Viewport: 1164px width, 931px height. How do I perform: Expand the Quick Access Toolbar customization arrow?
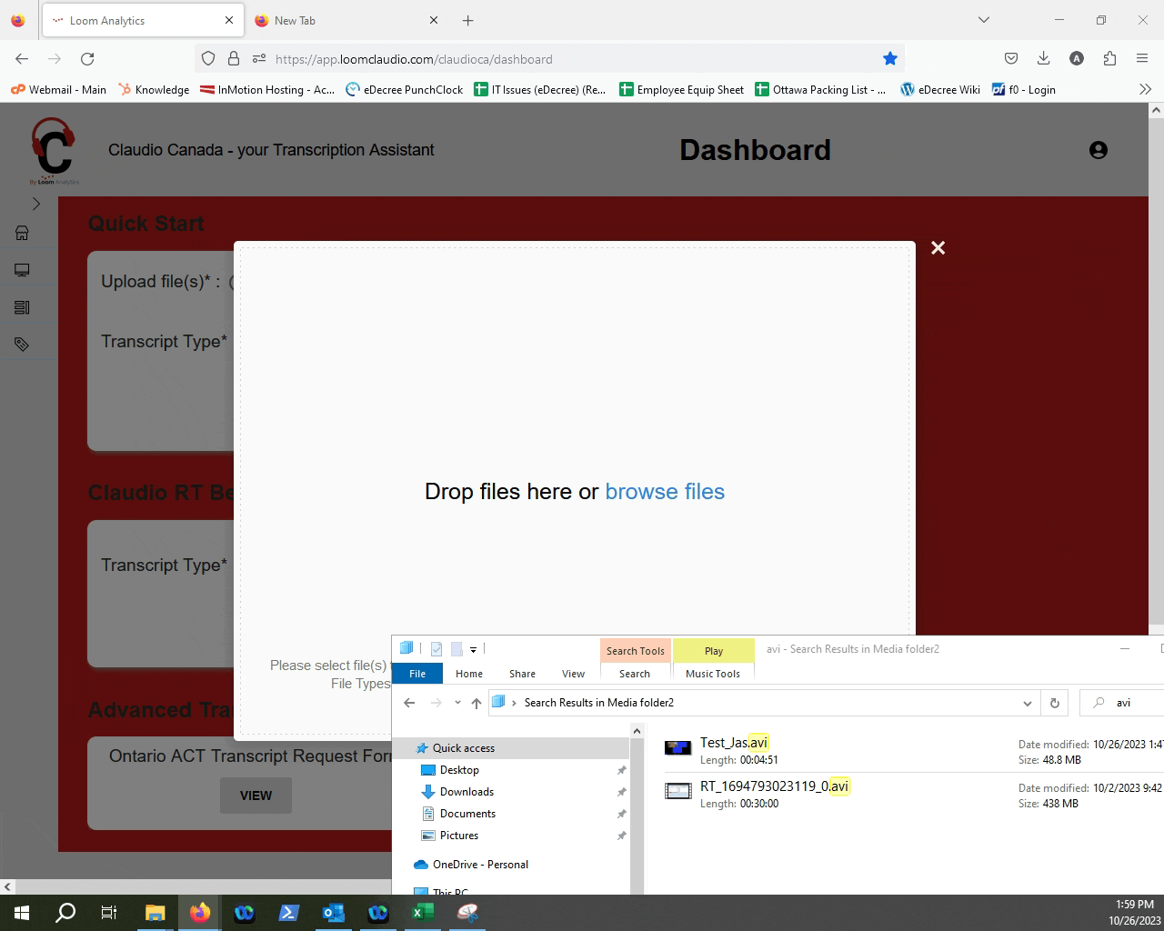tap(473, 648)
